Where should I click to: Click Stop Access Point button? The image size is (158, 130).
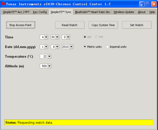(x=21, y=25)
